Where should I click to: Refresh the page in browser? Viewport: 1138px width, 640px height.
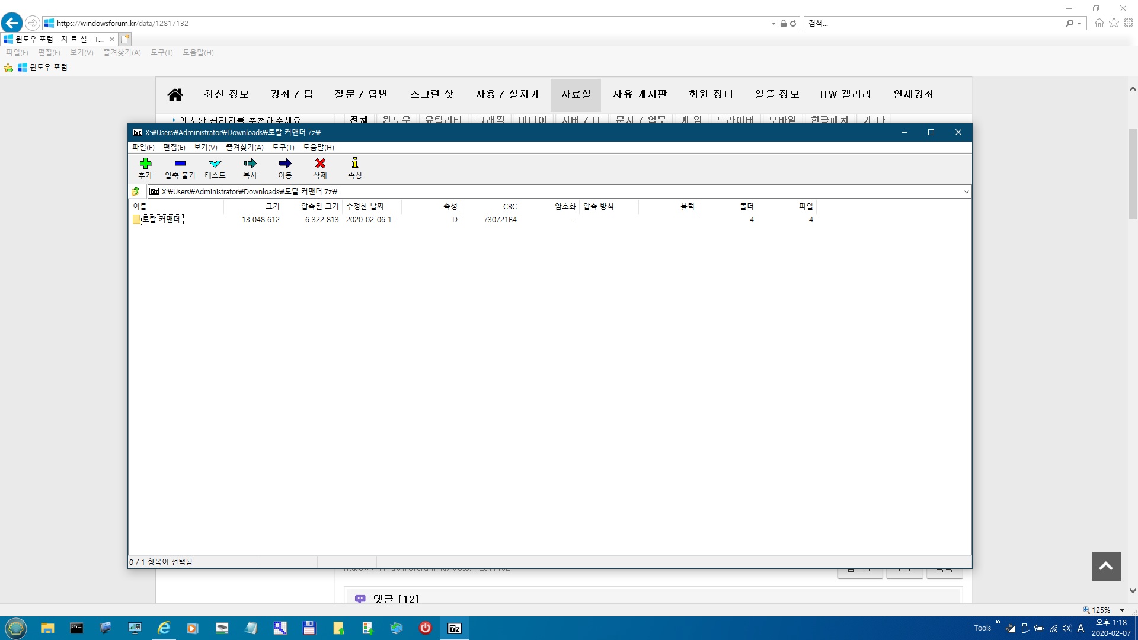coord(793,23)
